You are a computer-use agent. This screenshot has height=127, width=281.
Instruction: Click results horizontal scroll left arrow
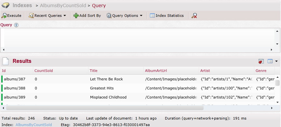coord(3,108)
